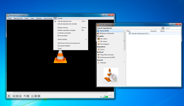Click the VLC cone in Lista de reproducción title bar
Screen dimensions: 184x106
point(98,25)
